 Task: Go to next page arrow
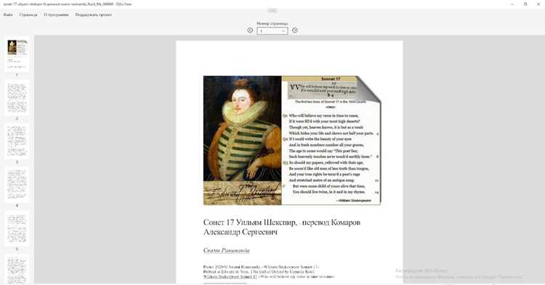295,30
